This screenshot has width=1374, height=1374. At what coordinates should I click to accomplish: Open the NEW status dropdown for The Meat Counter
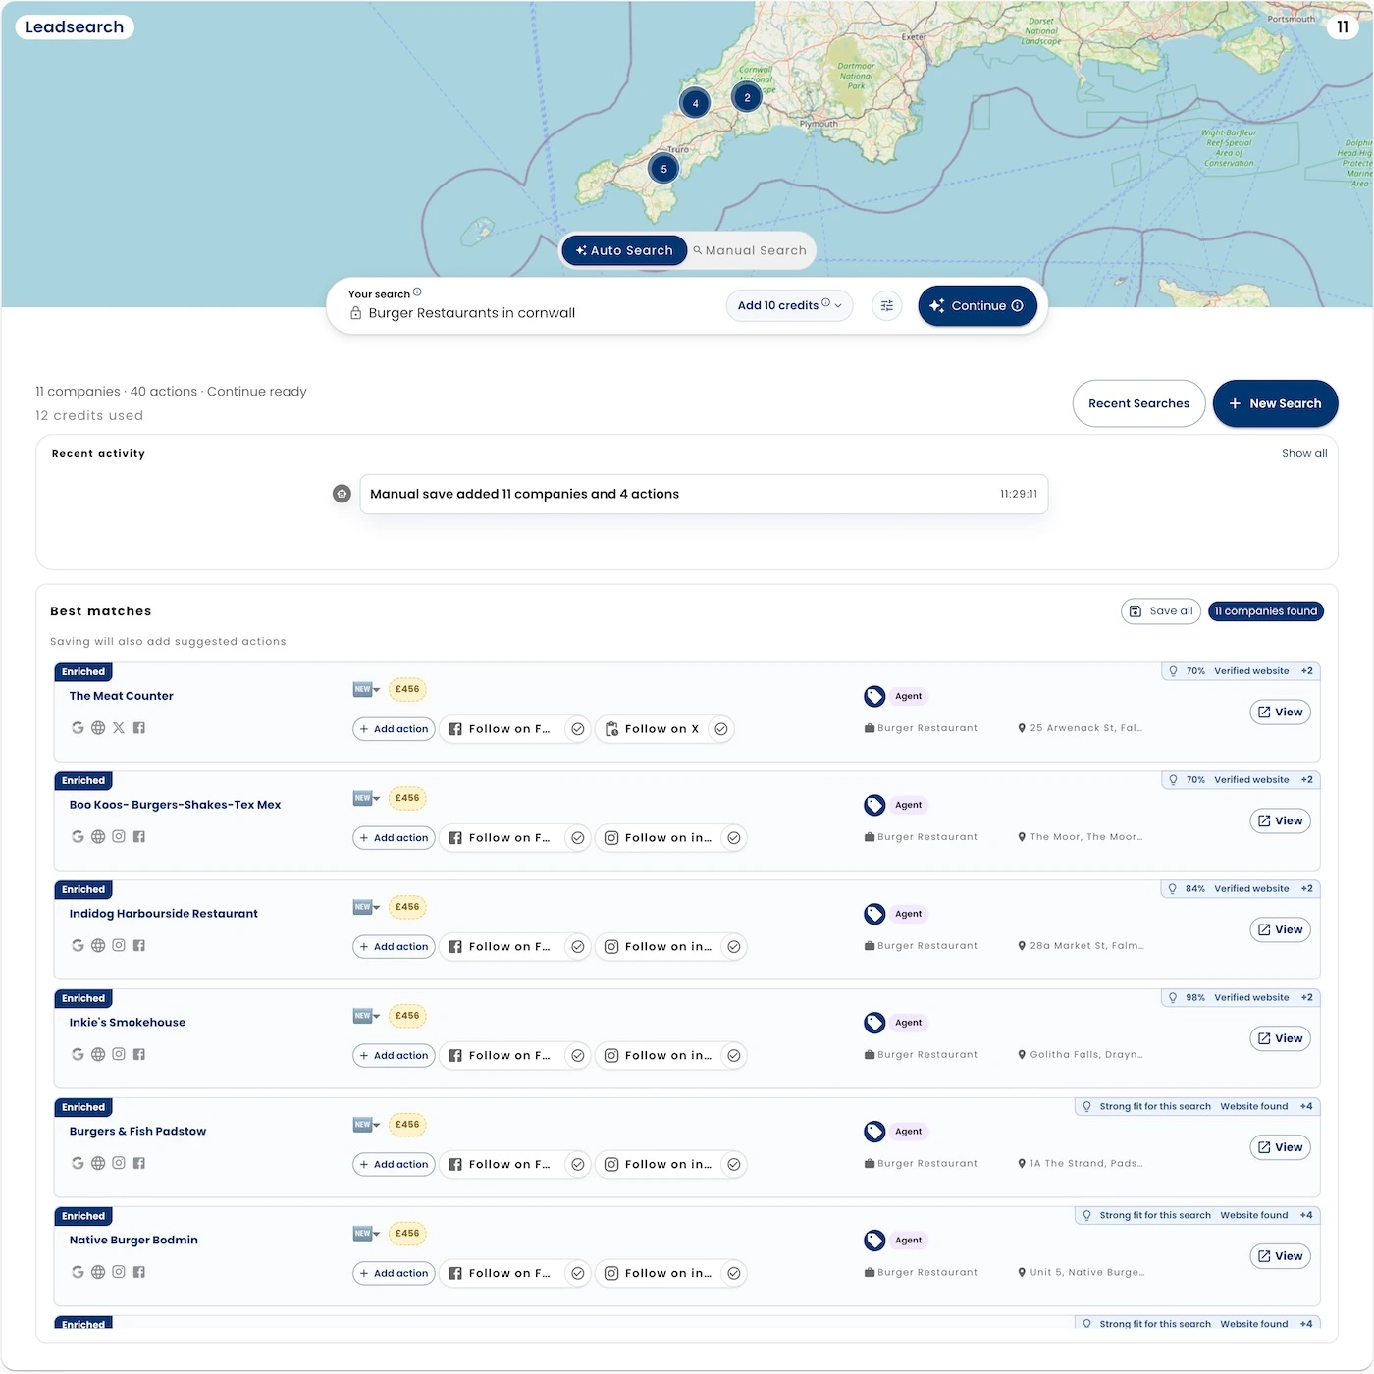coord(366,689)
